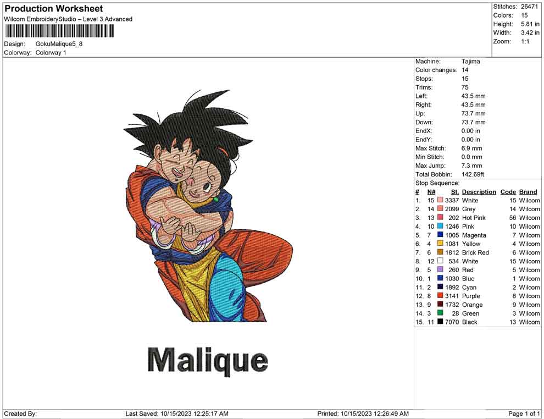Select the Hot Pink 202 color swatch
The image size is (544, 419).
point(440,217)
